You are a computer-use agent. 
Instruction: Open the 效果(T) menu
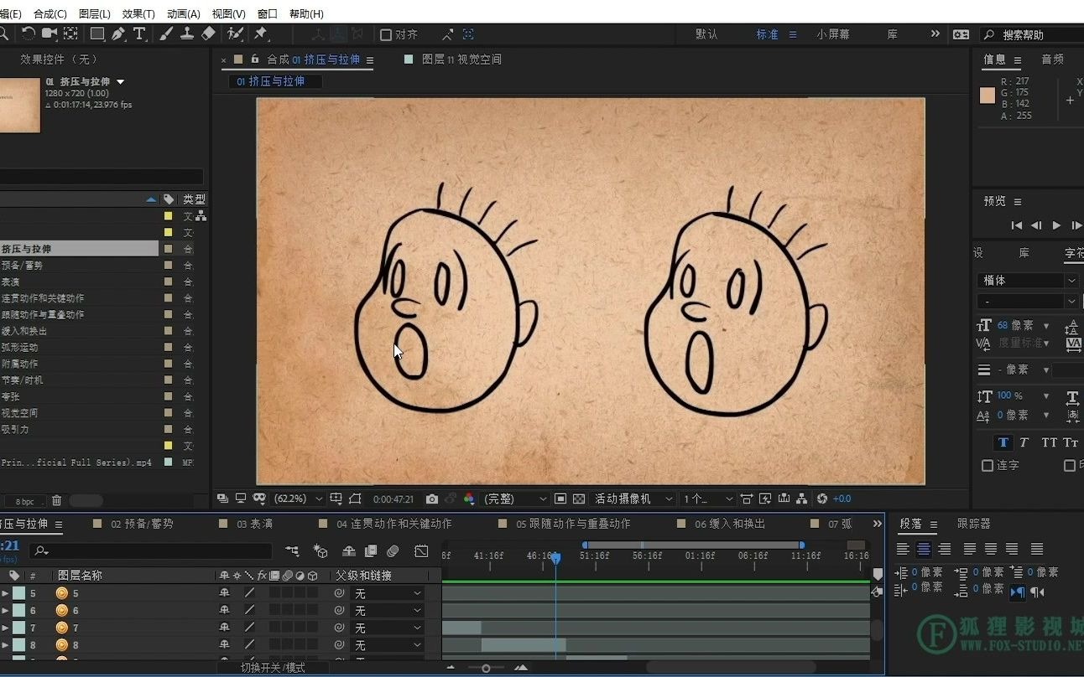[138, 13]
